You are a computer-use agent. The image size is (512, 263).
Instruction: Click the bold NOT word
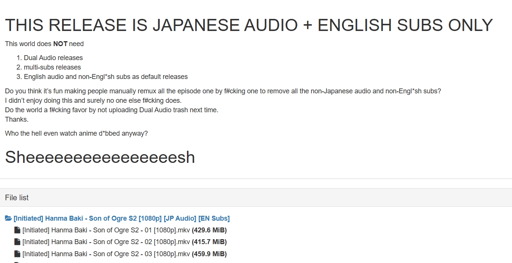(60, 44)
